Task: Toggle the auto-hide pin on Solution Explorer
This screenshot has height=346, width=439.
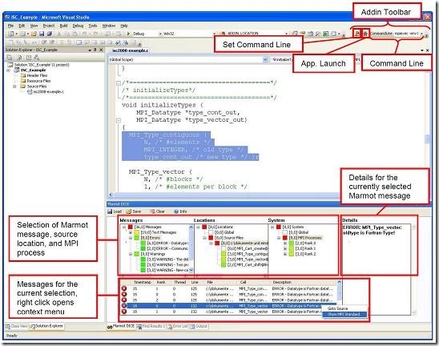Action: tap(95, 50)
